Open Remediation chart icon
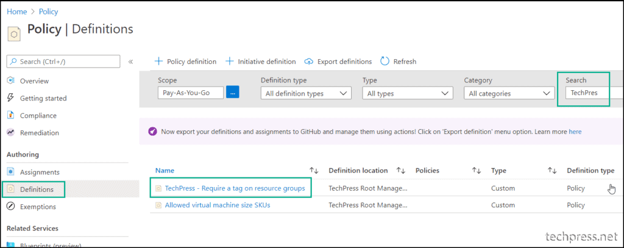The height and width of the screenshot is (248, 624). click(11, 133)
